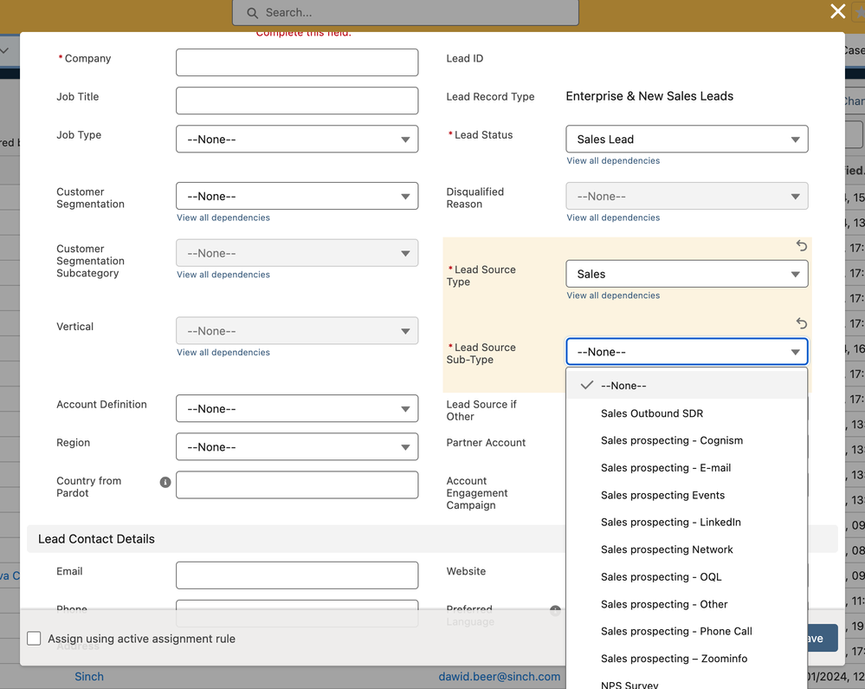Image resolution: width=865 pixels, height=689 pixels.
Task: Open the Lead Status dropdown
Action: pos(687,140)
